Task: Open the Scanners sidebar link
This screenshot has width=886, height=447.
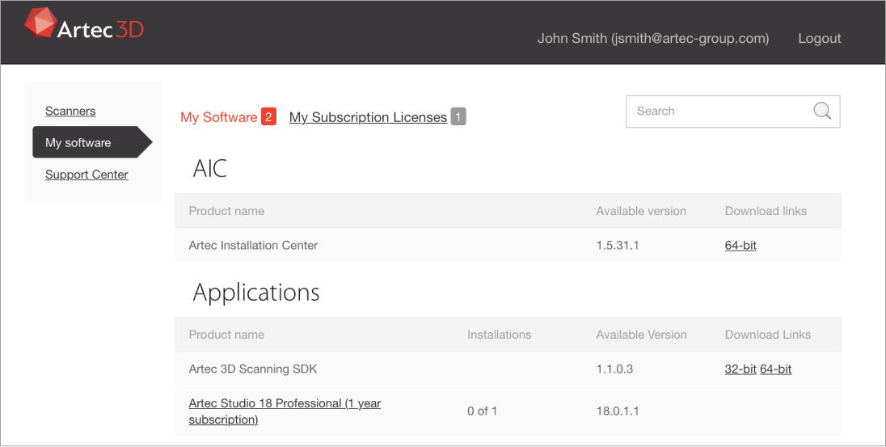Action: 70,111
